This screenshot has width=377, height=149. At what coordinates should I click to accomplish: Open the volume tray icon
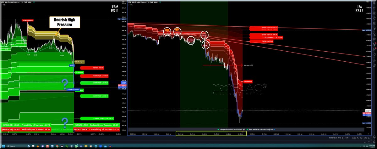click(367, 146)
